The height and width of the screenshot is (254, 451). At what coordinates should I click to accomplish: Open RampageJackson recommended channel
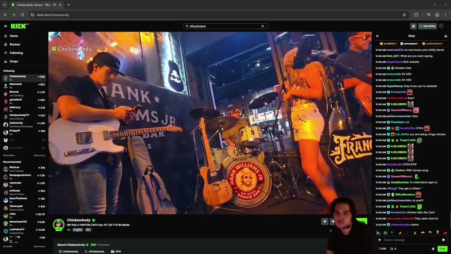click(x=24, y=176)
